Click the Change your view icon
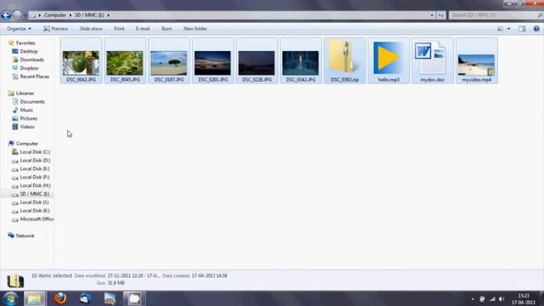This screenshot has width=544, height=306. coord(501,29)
